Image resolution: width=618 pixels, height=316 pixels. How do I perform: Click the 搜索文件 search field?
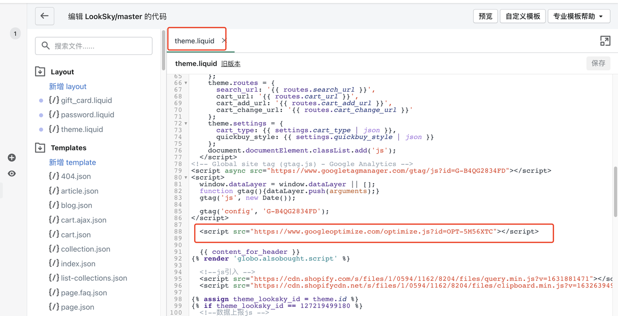point(94,46)
